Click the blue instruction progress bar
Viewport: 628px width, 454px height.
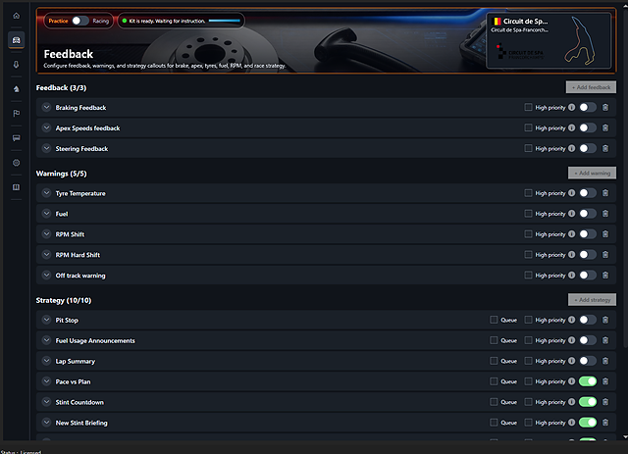(225, 21)
